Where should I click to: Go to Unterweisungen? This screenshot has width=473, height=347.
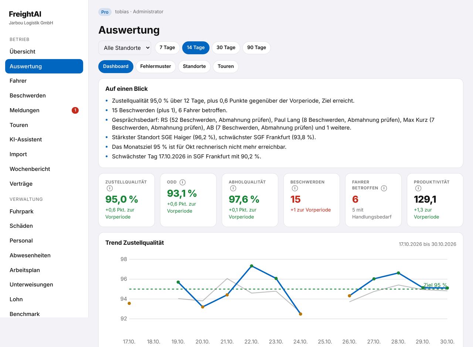[44, 285]
